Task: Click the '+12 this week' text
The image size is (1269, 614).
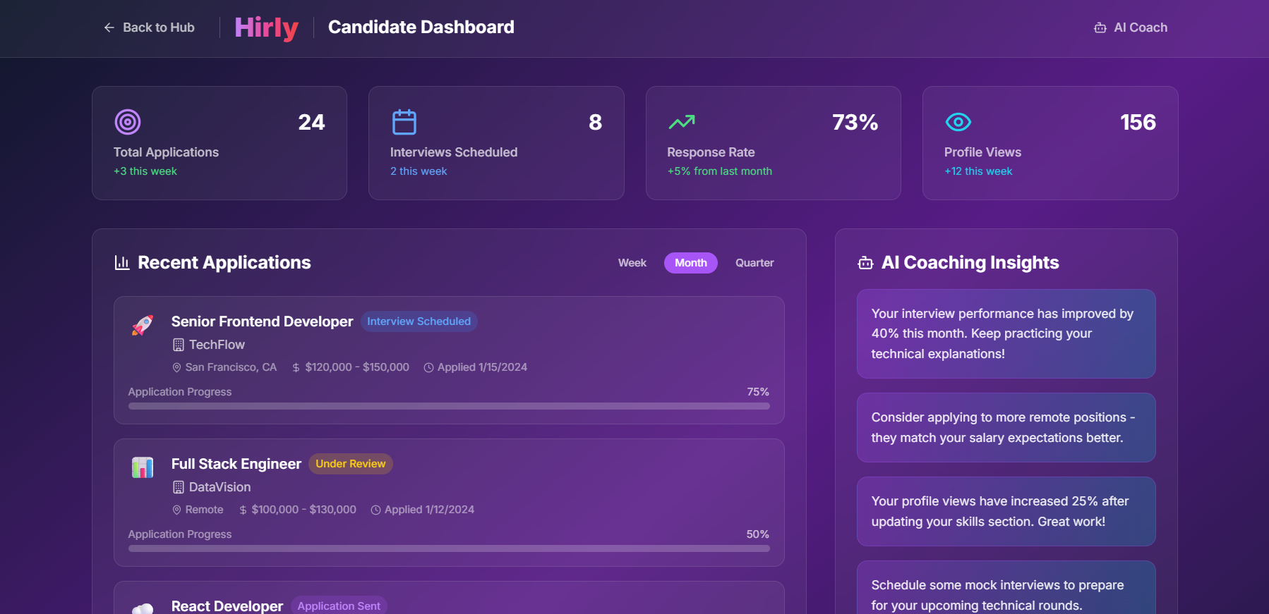Action: (x=978, y=171)
